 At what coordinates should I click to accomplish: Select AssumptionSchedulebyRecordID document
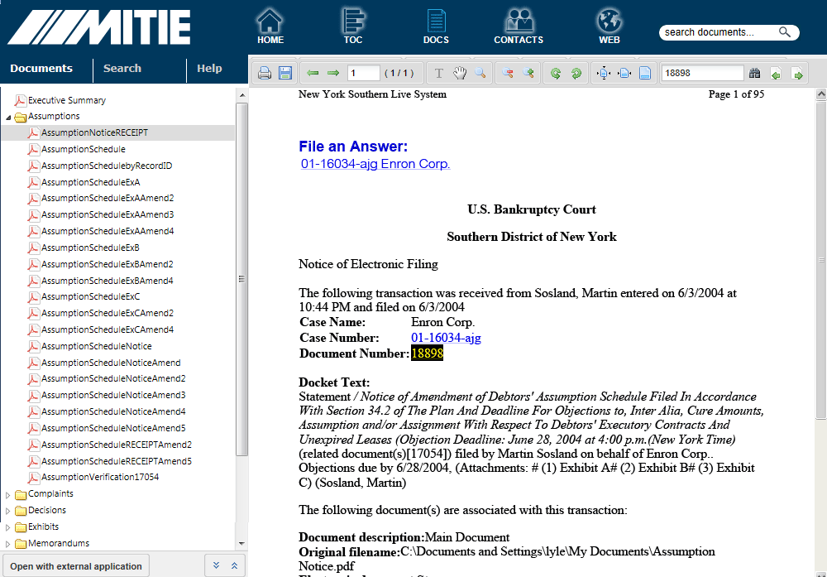(x=107, y=166)
